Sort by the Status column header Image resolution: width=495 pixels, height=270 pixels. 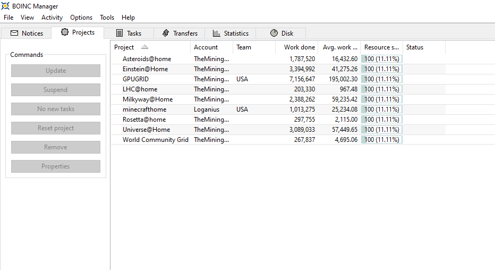(424, 47)
